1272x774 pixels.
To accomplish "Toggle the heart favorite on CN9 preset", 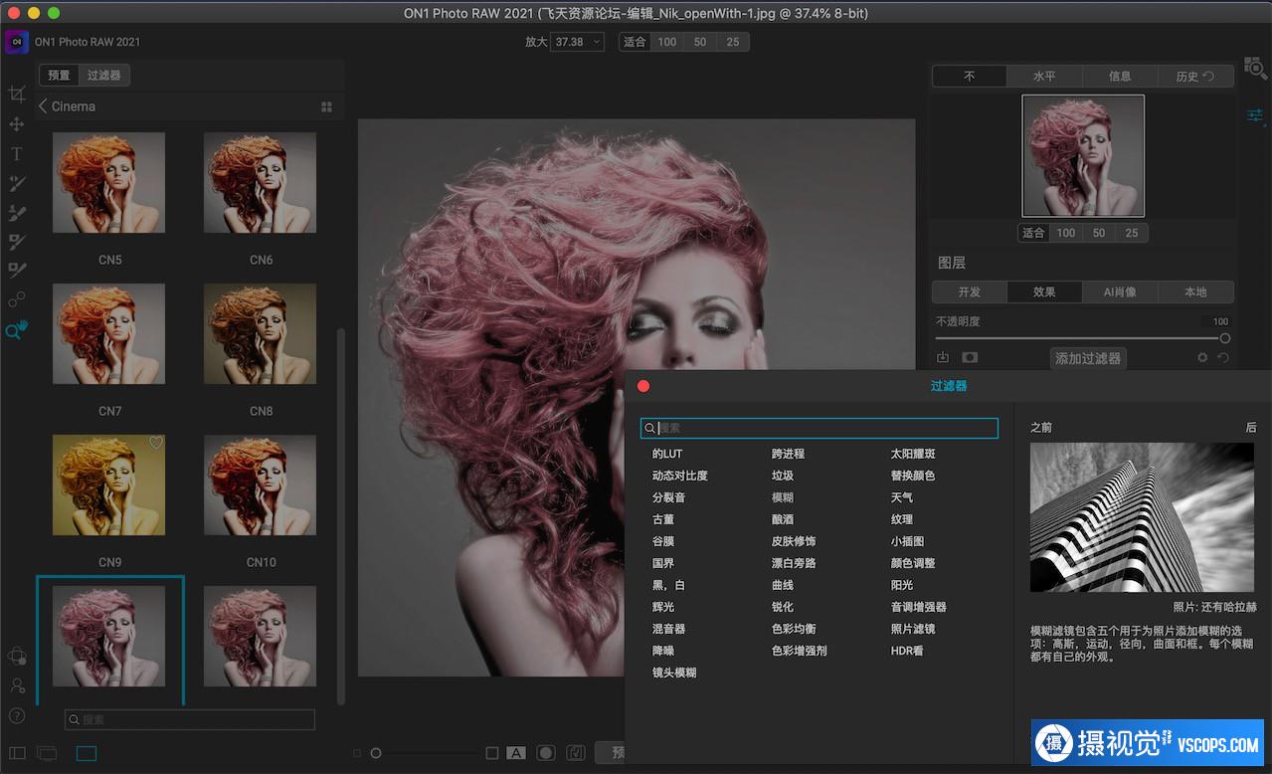I will (155, 443).
